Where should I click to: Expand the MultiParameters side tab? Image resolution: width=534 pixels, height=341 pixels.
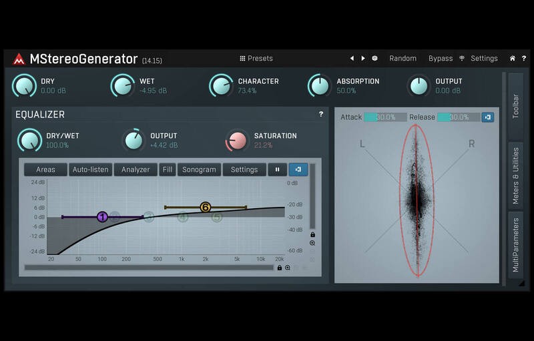pos(515,245)
